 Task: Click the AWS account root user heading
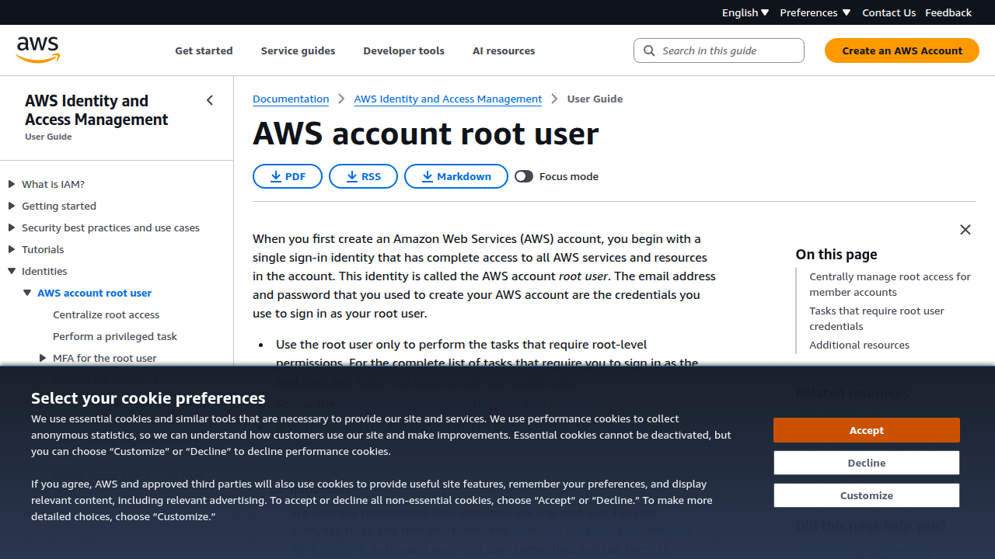coord(426,134)
